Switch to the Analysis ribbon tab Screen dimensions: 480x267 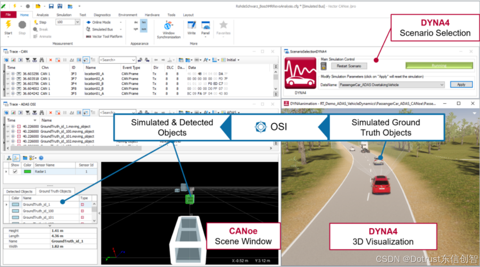[x=42, y=15]
